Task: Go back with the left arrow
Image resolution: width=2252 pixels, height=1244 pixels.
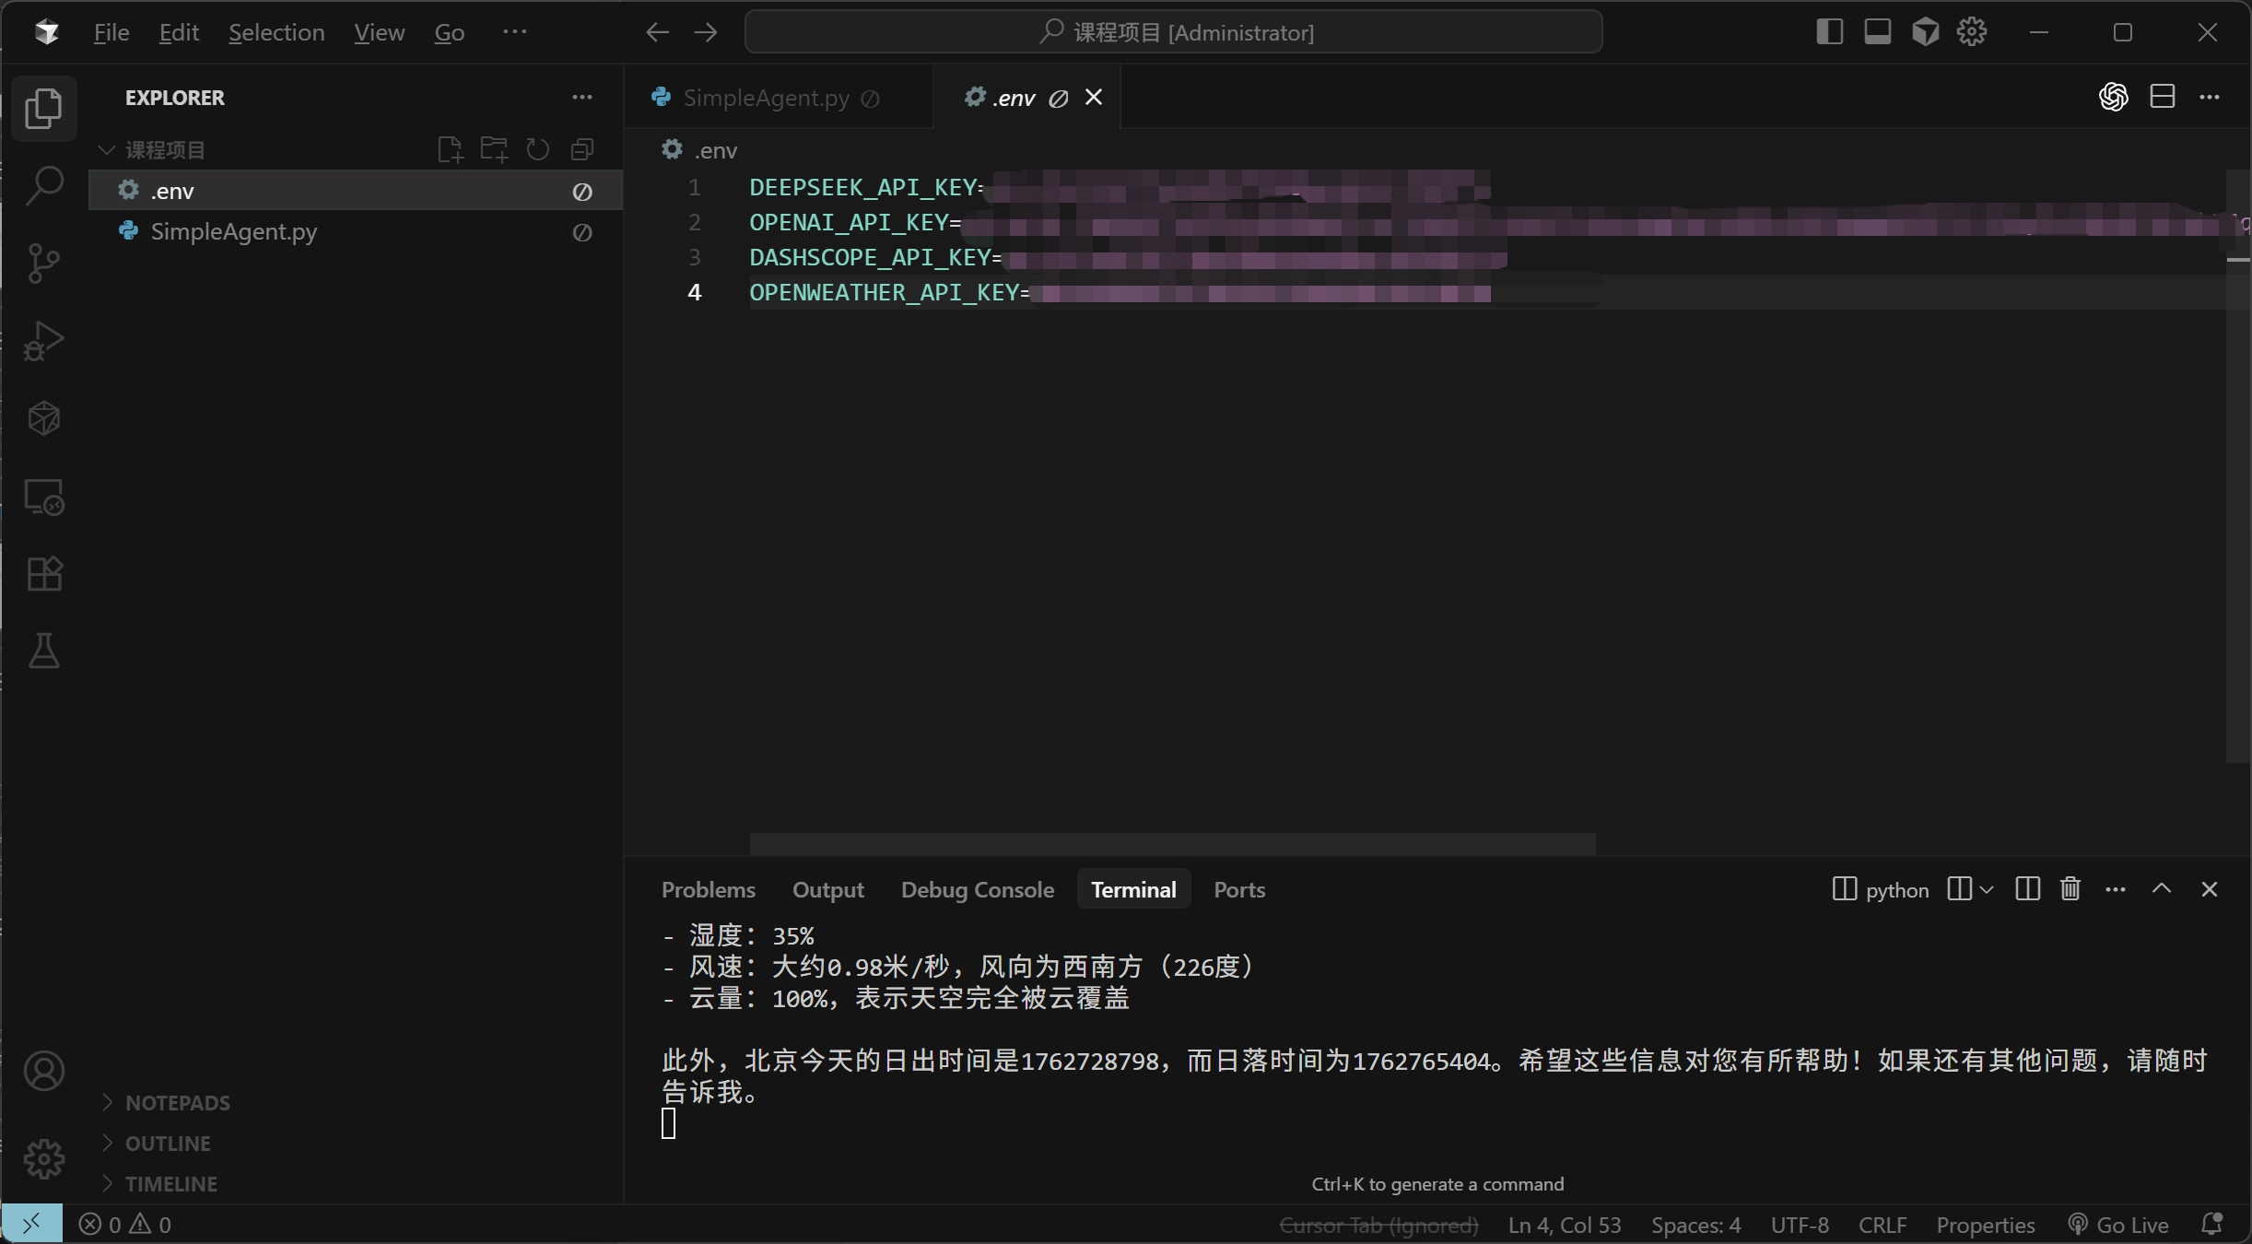Action: pyautogui.click(x=657, y=33)
